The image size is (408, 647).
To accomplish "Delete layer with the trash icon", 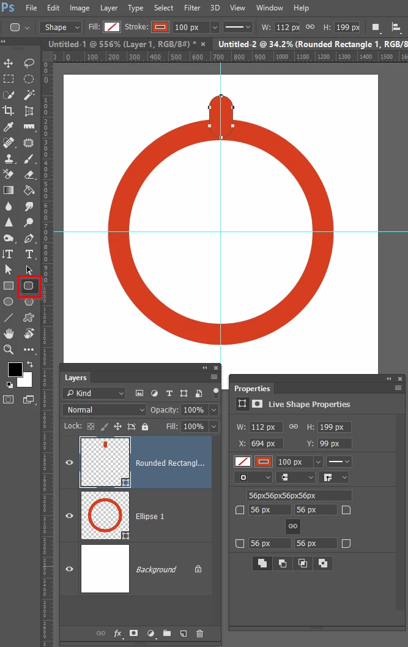I will click(x=199, y=634).
